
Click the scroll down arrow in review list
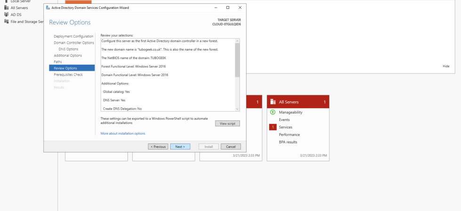coord(237,109)
